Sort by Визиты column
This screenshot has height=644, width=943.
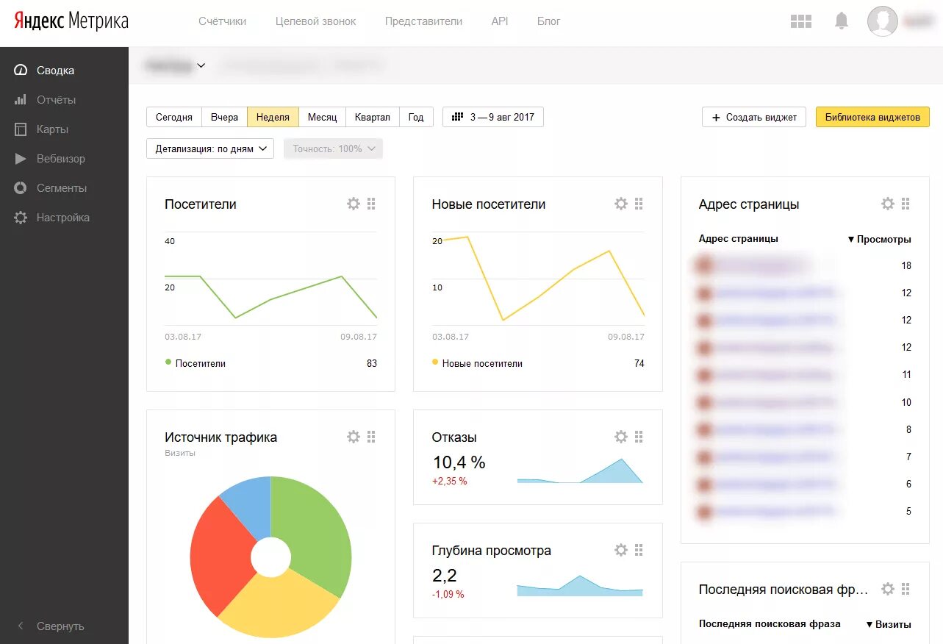889,624
